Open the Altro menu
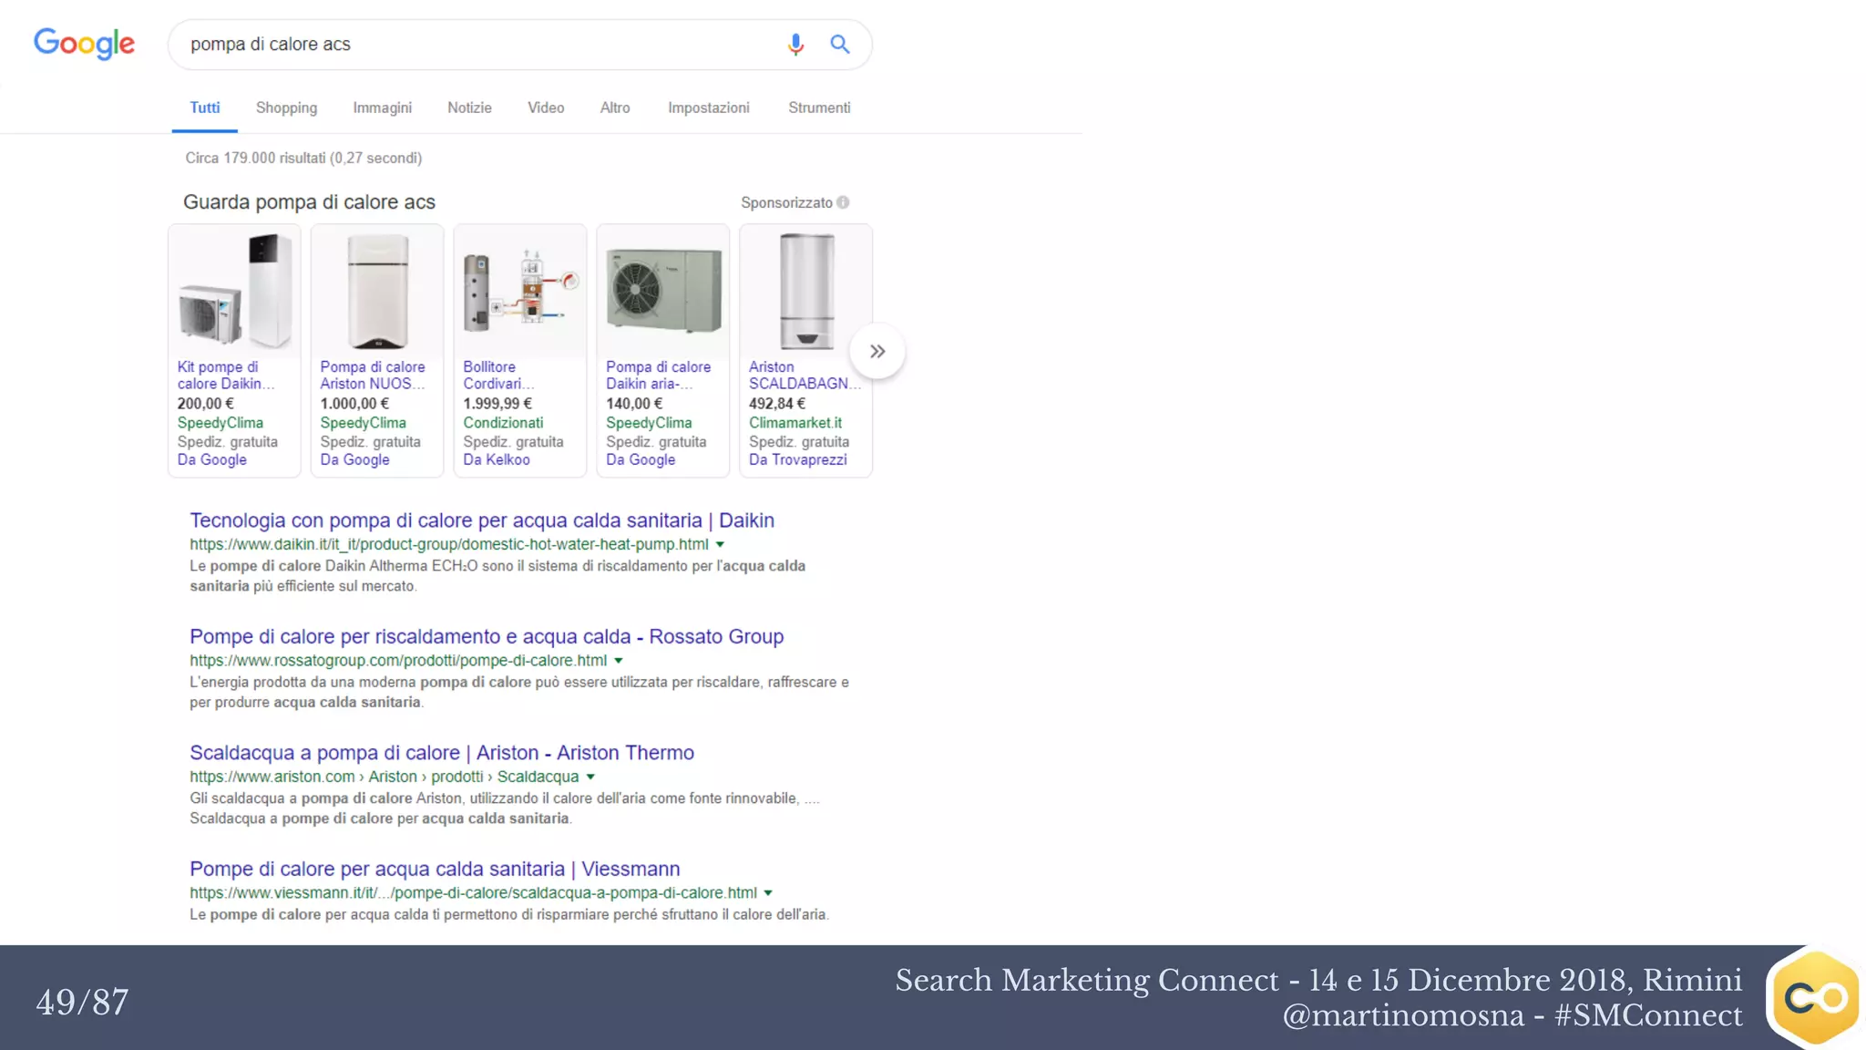The height and width of the screenshot is (1050, 1866). coord(615,108)
